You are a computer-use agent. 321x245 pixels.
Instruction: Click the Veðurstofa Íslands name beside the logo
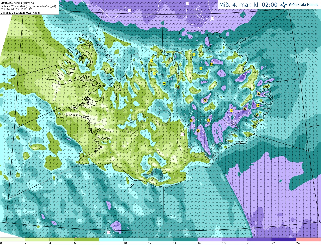coord(303,5)
